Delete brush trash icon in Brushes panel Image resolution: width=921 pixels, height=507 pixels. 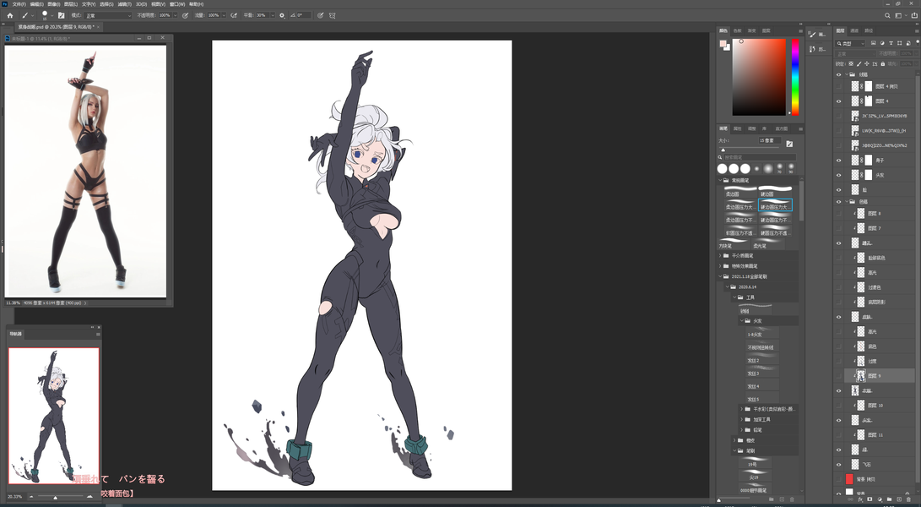[x=792, y=499]
